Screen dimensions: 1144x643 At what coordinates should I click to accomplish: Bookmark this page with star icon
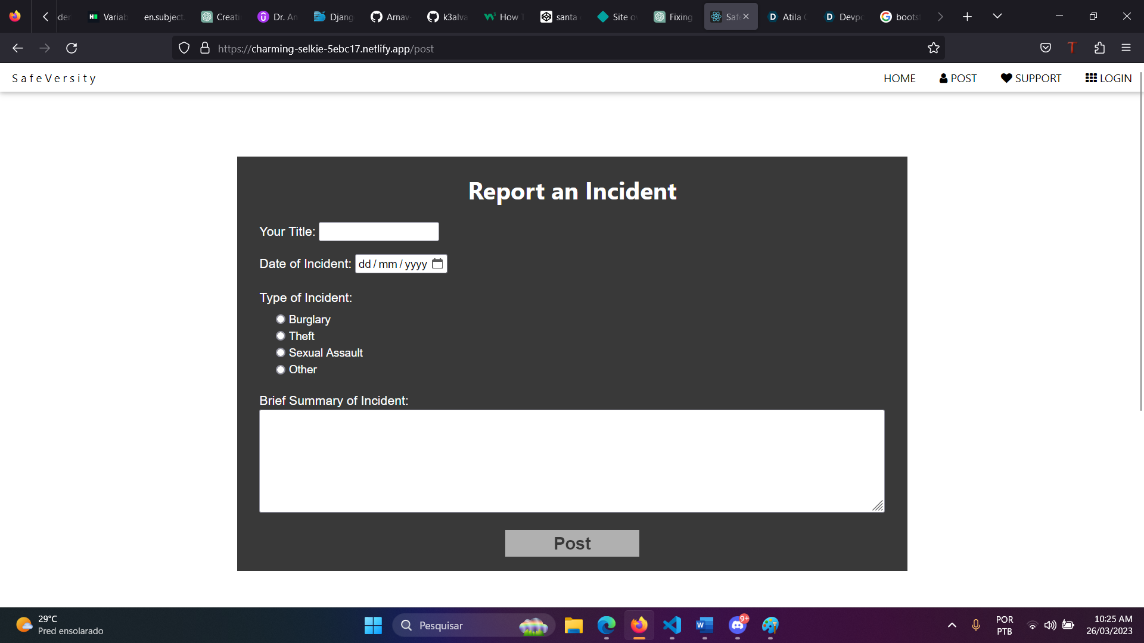(933, 48)
